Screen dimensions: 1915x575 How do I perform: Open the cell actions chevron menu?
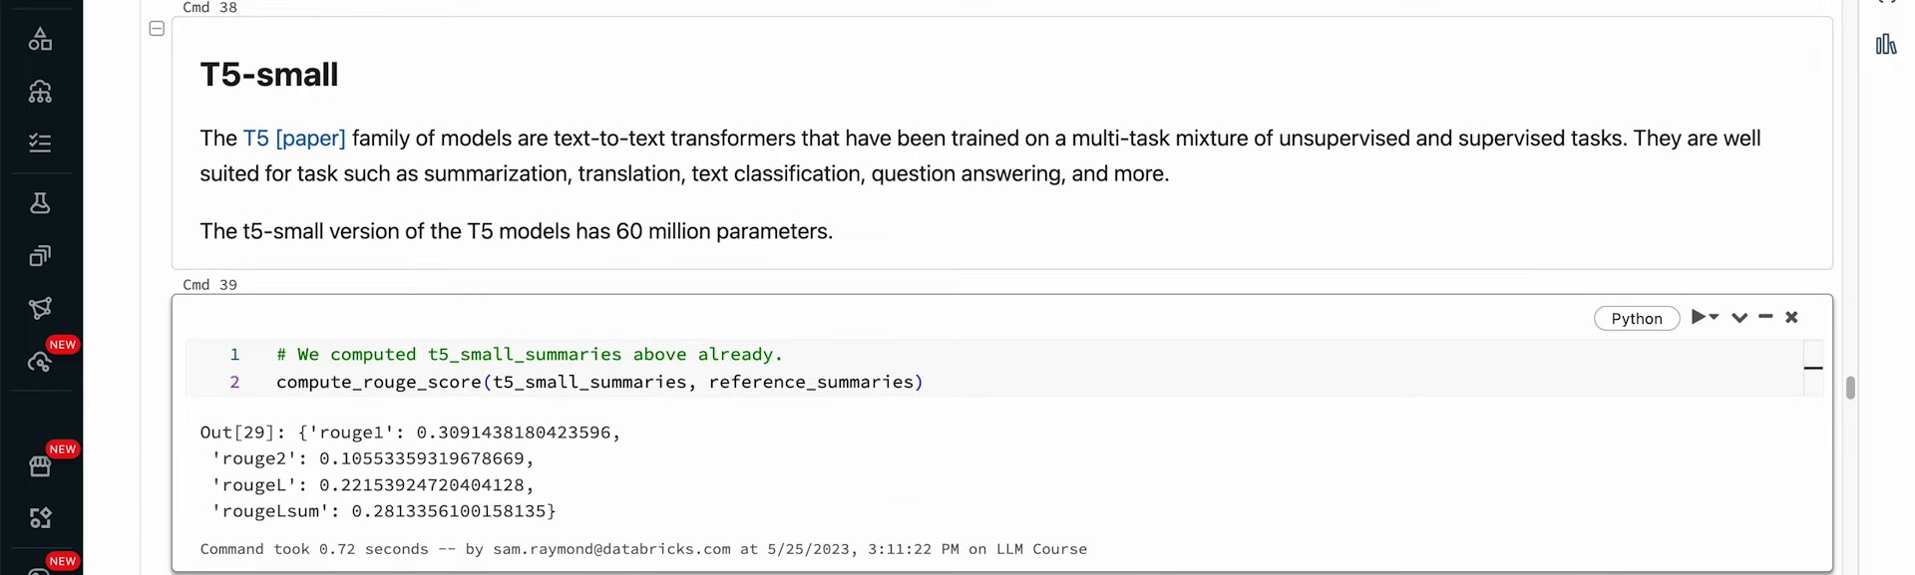[x=1739, y=318]
